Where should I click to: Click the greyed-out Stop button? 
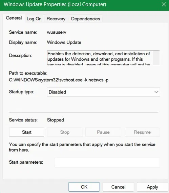65,132
